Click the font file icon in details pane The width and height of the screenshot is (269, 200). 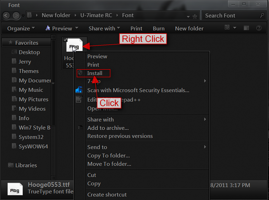[x=15, y=189]
